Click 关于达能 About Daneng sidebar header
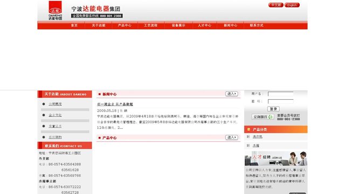Viewport: 345px width, 194px height. (x=65, y=94)
